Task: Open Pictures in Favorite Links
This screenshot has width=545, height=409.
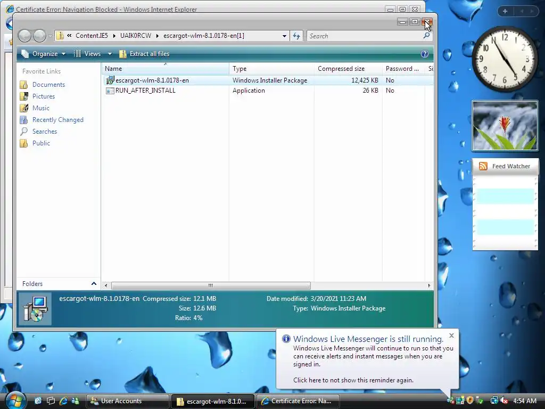Action: coord(44,96)
